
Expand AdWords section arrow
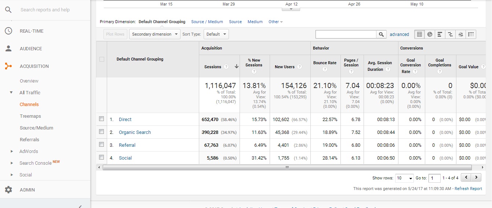tap(11, 151)
